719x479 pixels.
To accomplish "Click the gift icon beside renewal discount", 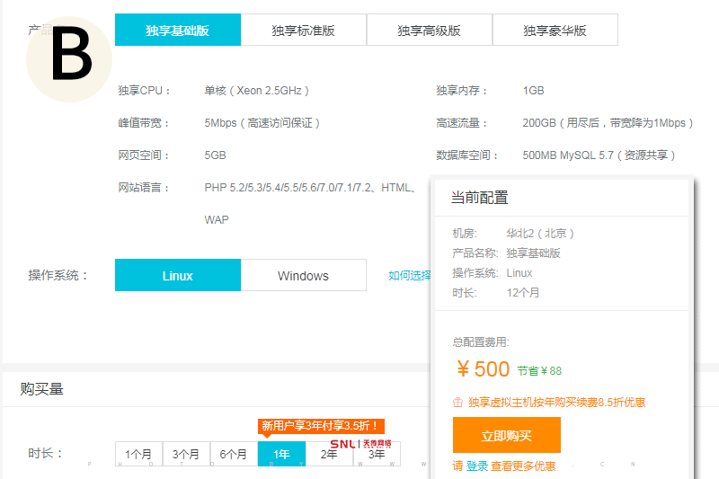I will (457, 403).
